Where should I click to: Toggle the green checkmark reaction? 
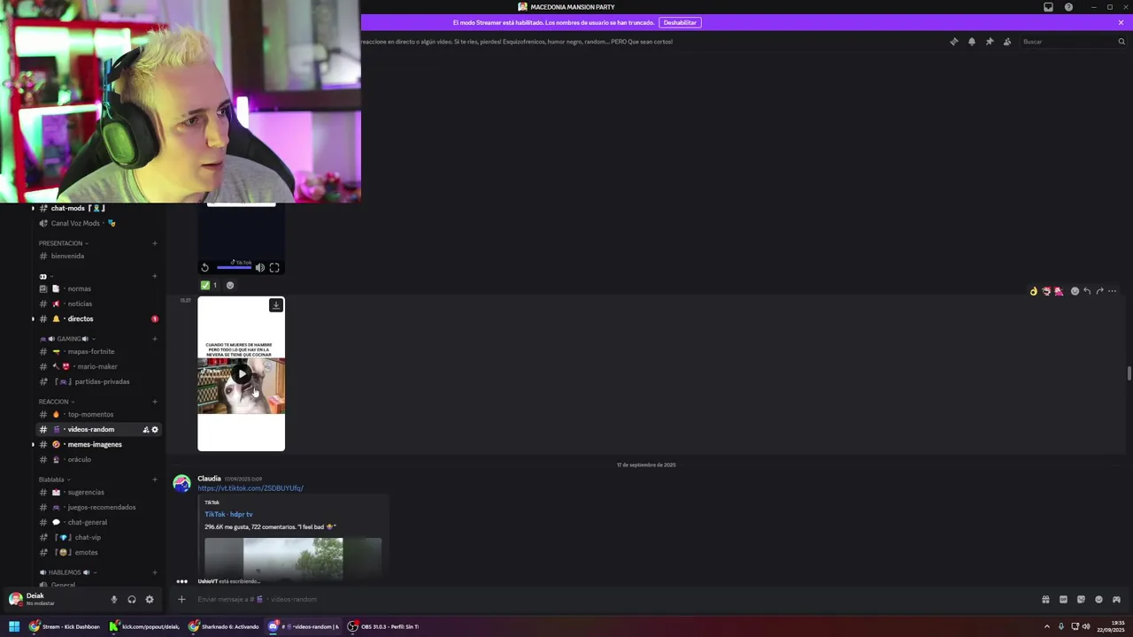(209, 285)
